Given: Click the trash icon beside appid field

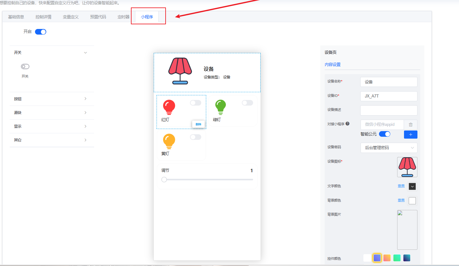Looking at the screenshot, I should pyautogui.click(x=411, y=125).
